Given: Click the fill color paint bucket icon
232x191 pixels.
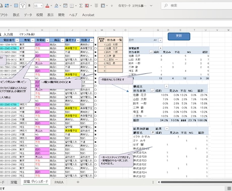Looking at the screenshot, I should click(x=56, y=6).
